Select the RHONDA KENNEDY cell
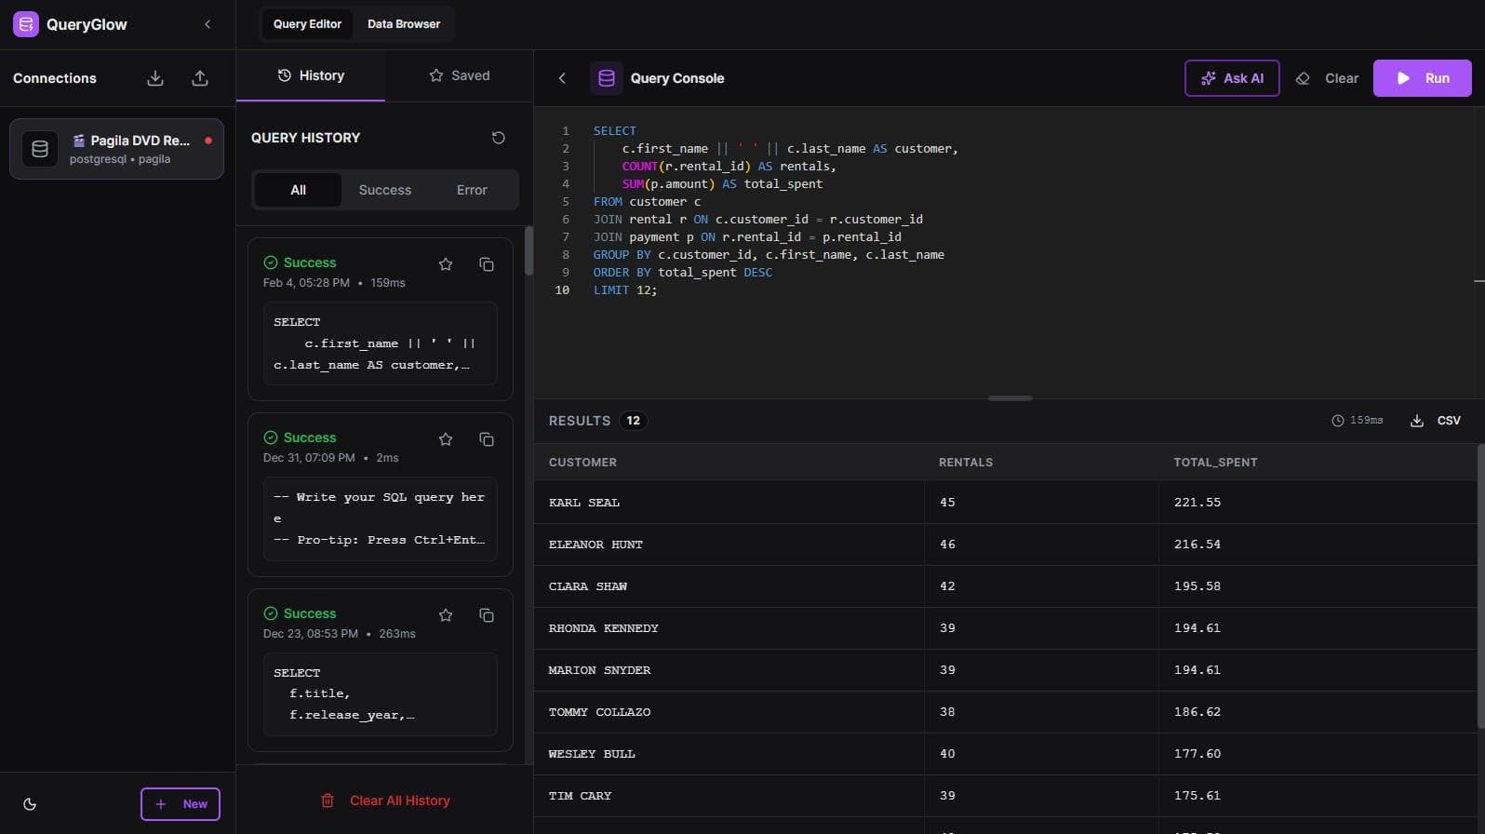 tap(729, 628)
